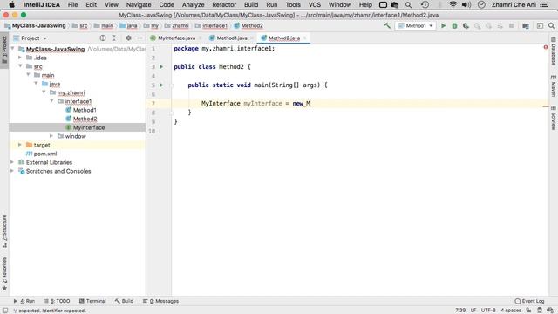Click the Wi-Fi icon in menu bar
Viewport: 558px width, 314px height.
coord(453,5)
